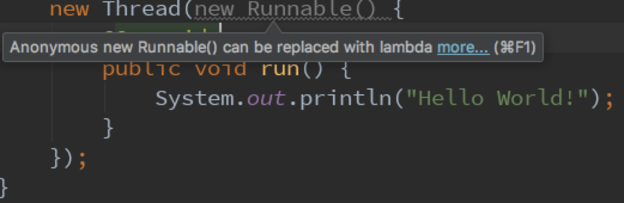Click the "public" keyword
The width and height of the screenshot is (624, 203).
(x=141, y=68)
